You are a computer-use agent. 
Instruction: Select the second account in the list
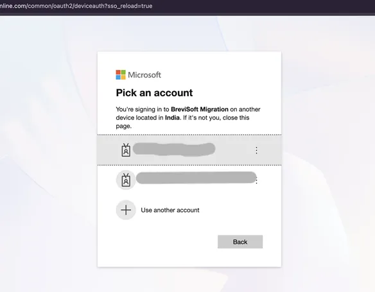[x=189, y=180]
